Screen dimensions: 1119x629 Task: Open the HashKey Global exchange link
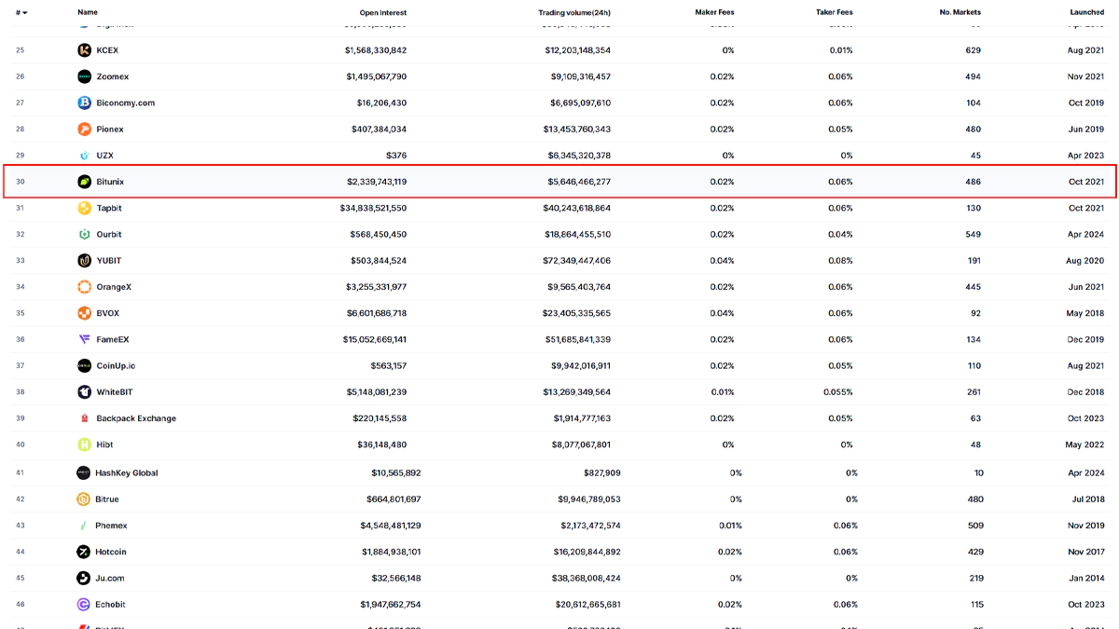click(x=126, y=473)
